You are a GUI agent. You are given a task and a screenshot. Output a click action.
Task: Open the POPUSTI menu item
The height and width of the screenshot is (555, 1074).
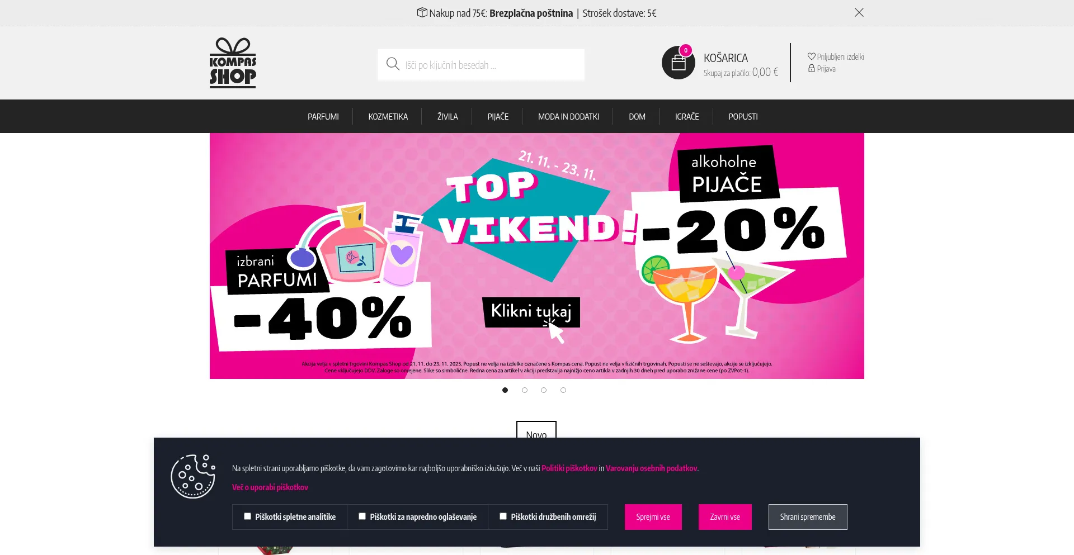(743, 116)
